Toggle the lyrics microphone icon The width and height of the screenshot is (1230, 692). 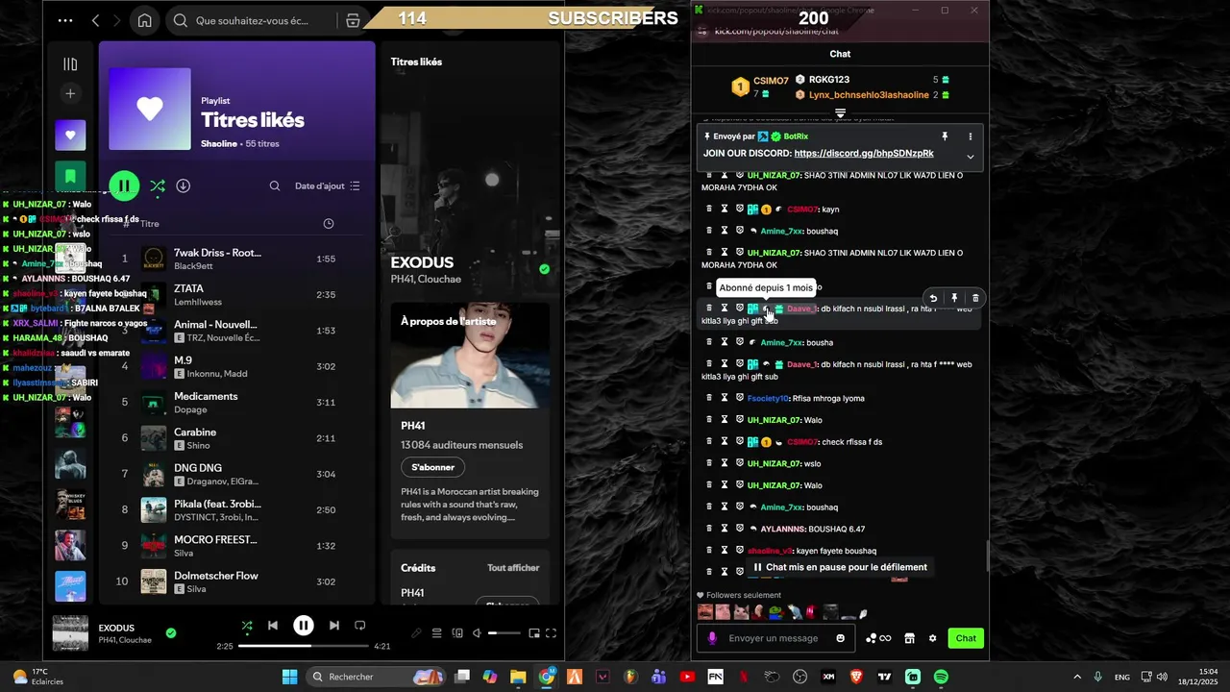click(416, 633)
